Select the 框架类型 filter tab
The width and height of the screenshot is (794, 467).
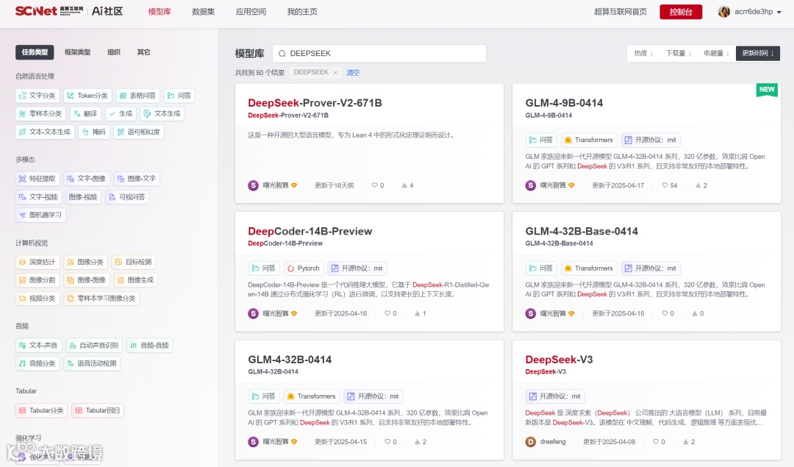77,52
